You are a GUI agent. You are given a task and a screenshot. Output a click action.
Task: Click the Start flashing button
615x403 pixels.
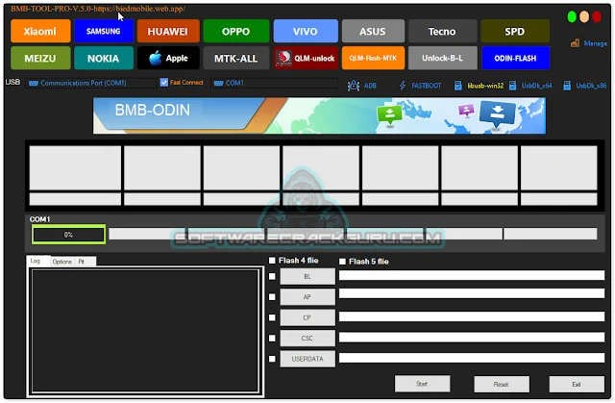pyautogui.click(x=423, y=384)
